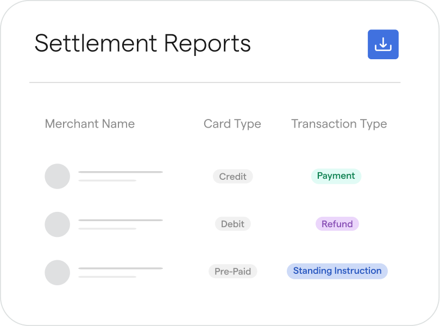Click the purple Refund transaction tag
This screenshot has height=326, width=440.
337,224
